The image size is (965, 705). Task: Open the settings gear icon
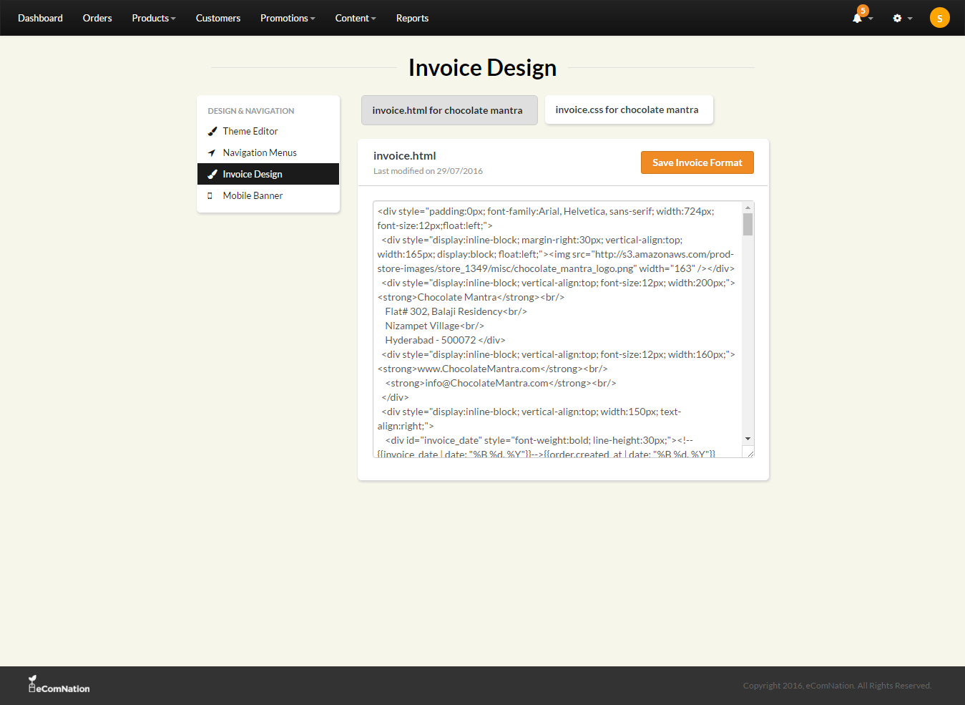click(897, 19)
